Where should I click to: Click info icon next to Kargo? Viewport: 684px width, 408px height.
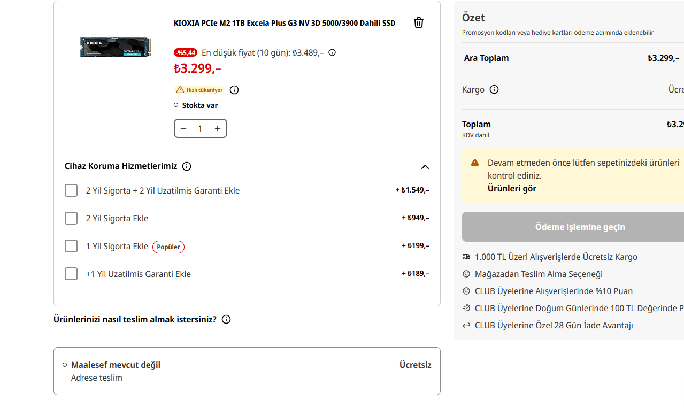coord(494,89)
